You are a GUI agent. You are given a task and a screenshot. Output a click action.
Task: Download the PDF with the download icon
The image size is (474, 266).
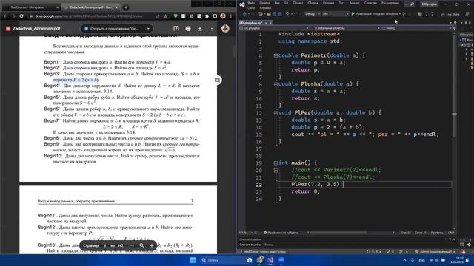click(200, 29)
